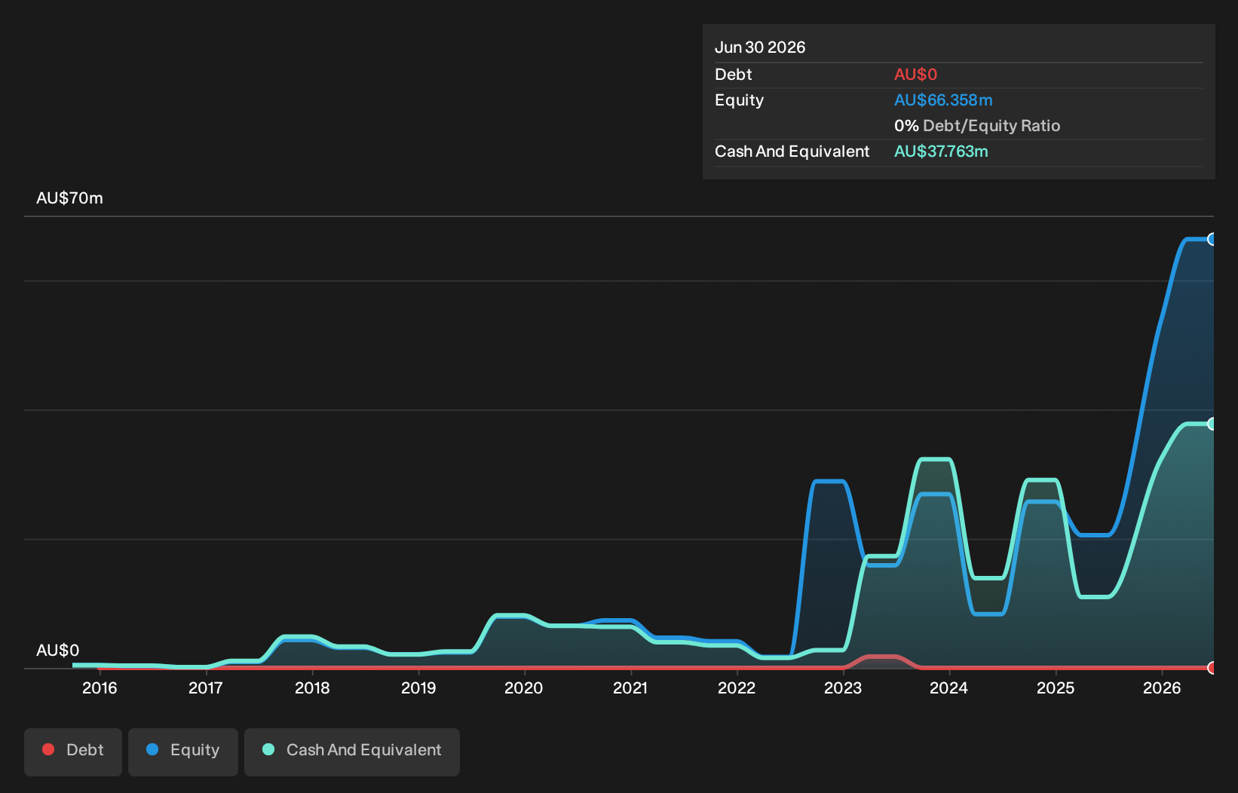Click the 2017 x-axis label
Image resolution: width=1238 pixels, height=793 pixels.
pyautogui.click(x=206, y=687)
